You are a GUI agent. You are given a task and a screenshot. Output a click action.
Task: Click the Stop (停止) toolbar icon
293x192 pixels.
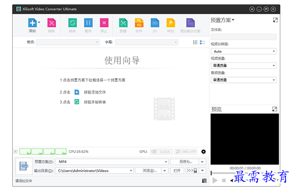[x=104, y=23]
